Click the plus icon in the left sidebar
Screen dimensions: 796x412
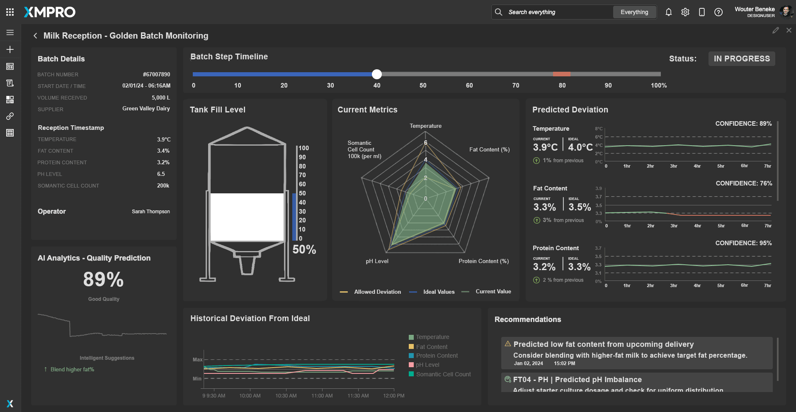click(x=10, y=49)
